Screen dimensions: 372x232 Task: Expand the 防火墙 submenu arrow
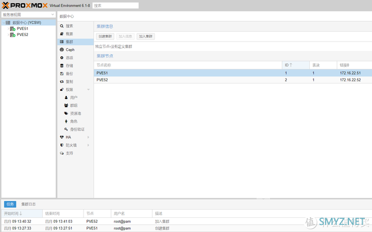[x=88, y=145]
